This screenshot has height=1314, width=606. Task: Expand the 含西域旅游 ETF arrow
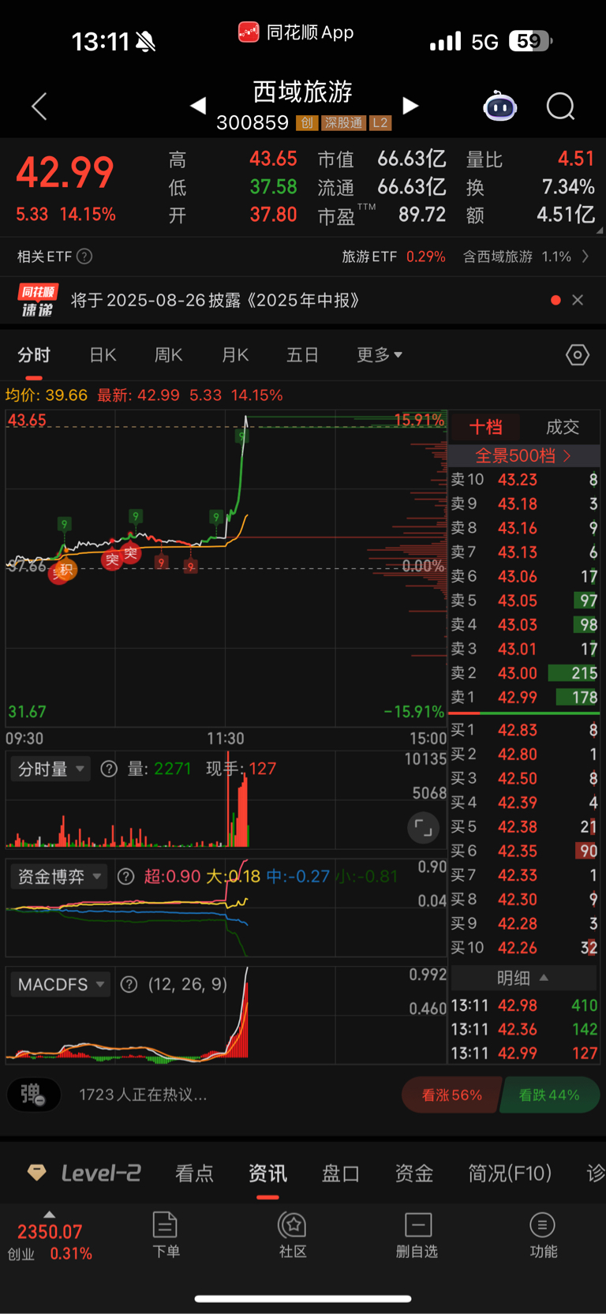(x=585, y=256)
